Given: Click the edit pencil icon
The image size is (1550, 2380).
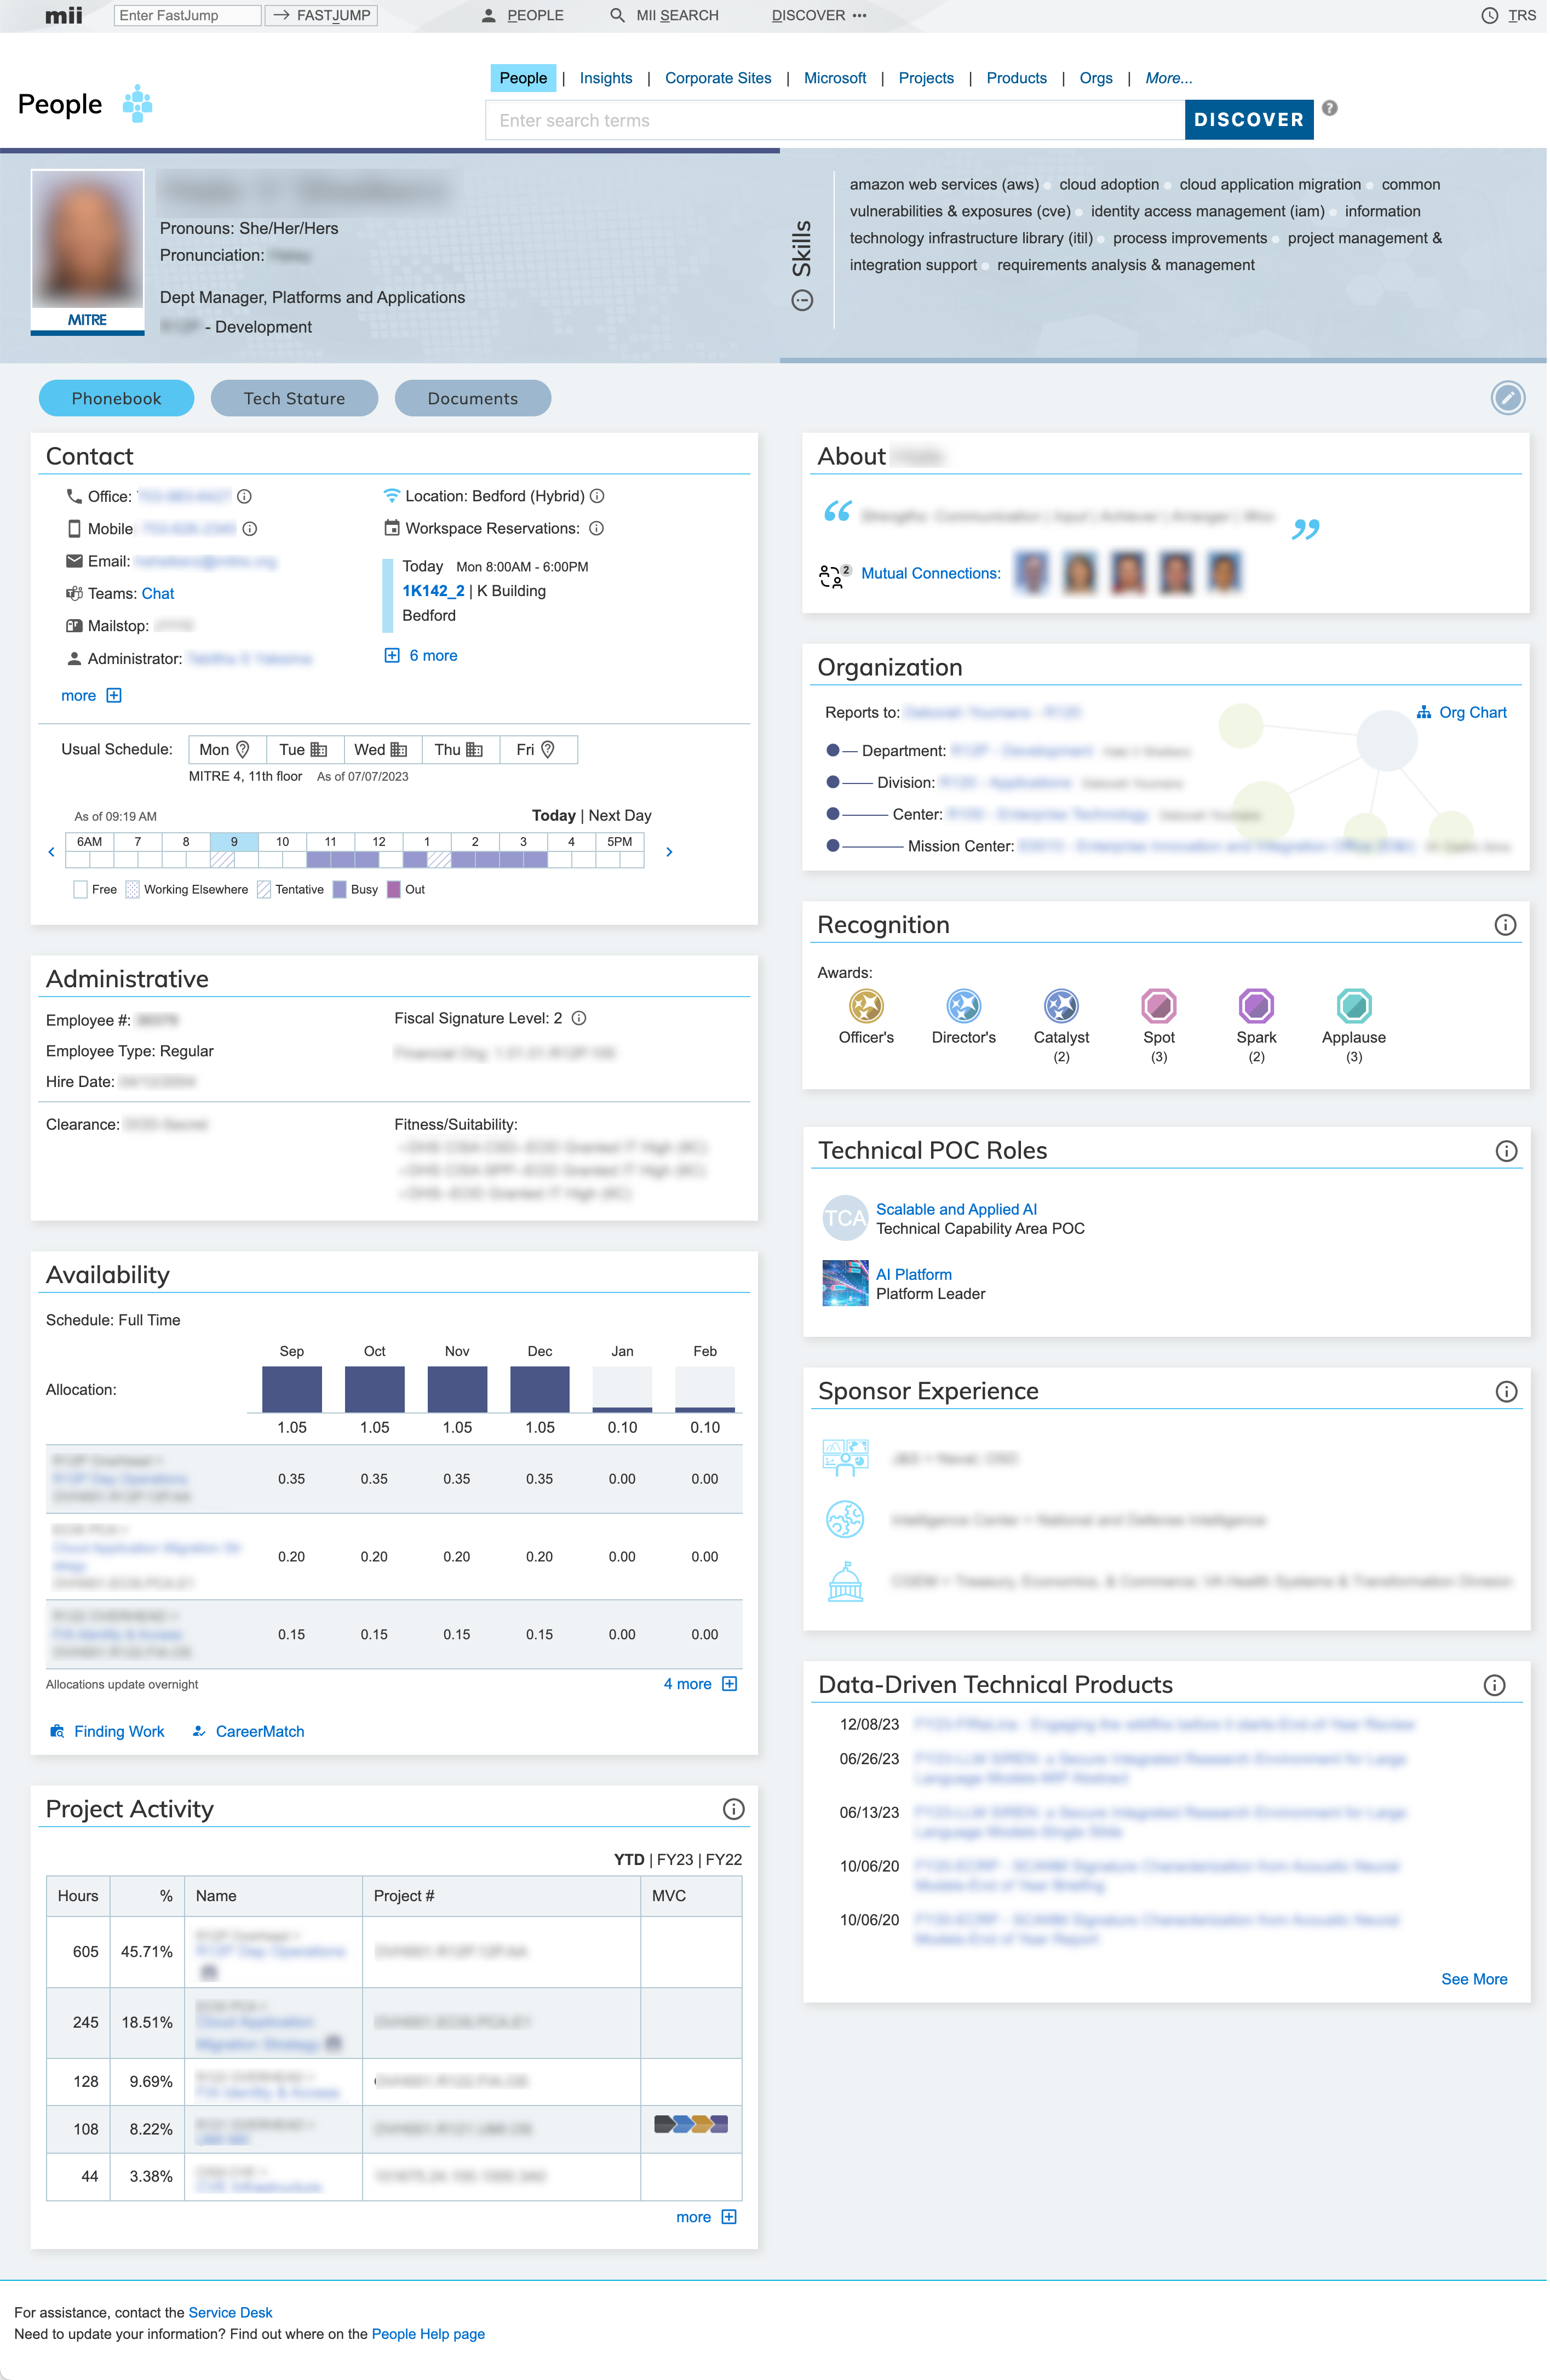Looking at the screenshot, I should coord(1507,398).
